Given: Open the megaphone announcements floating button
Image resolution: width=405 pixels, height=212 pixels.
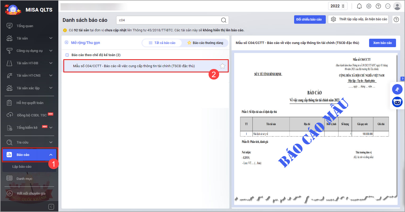Looking at the screenshot, I should coord(397,89).
